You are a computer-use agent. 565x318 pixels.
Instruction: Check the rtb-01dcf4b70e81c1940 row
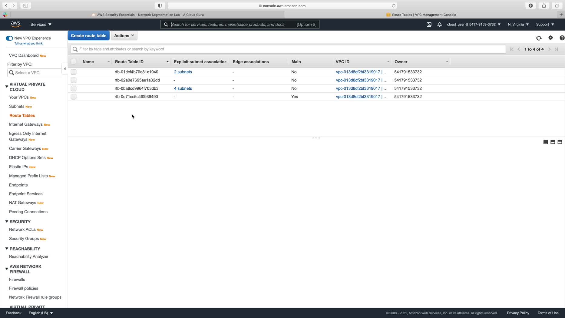[x=74, y=72]
